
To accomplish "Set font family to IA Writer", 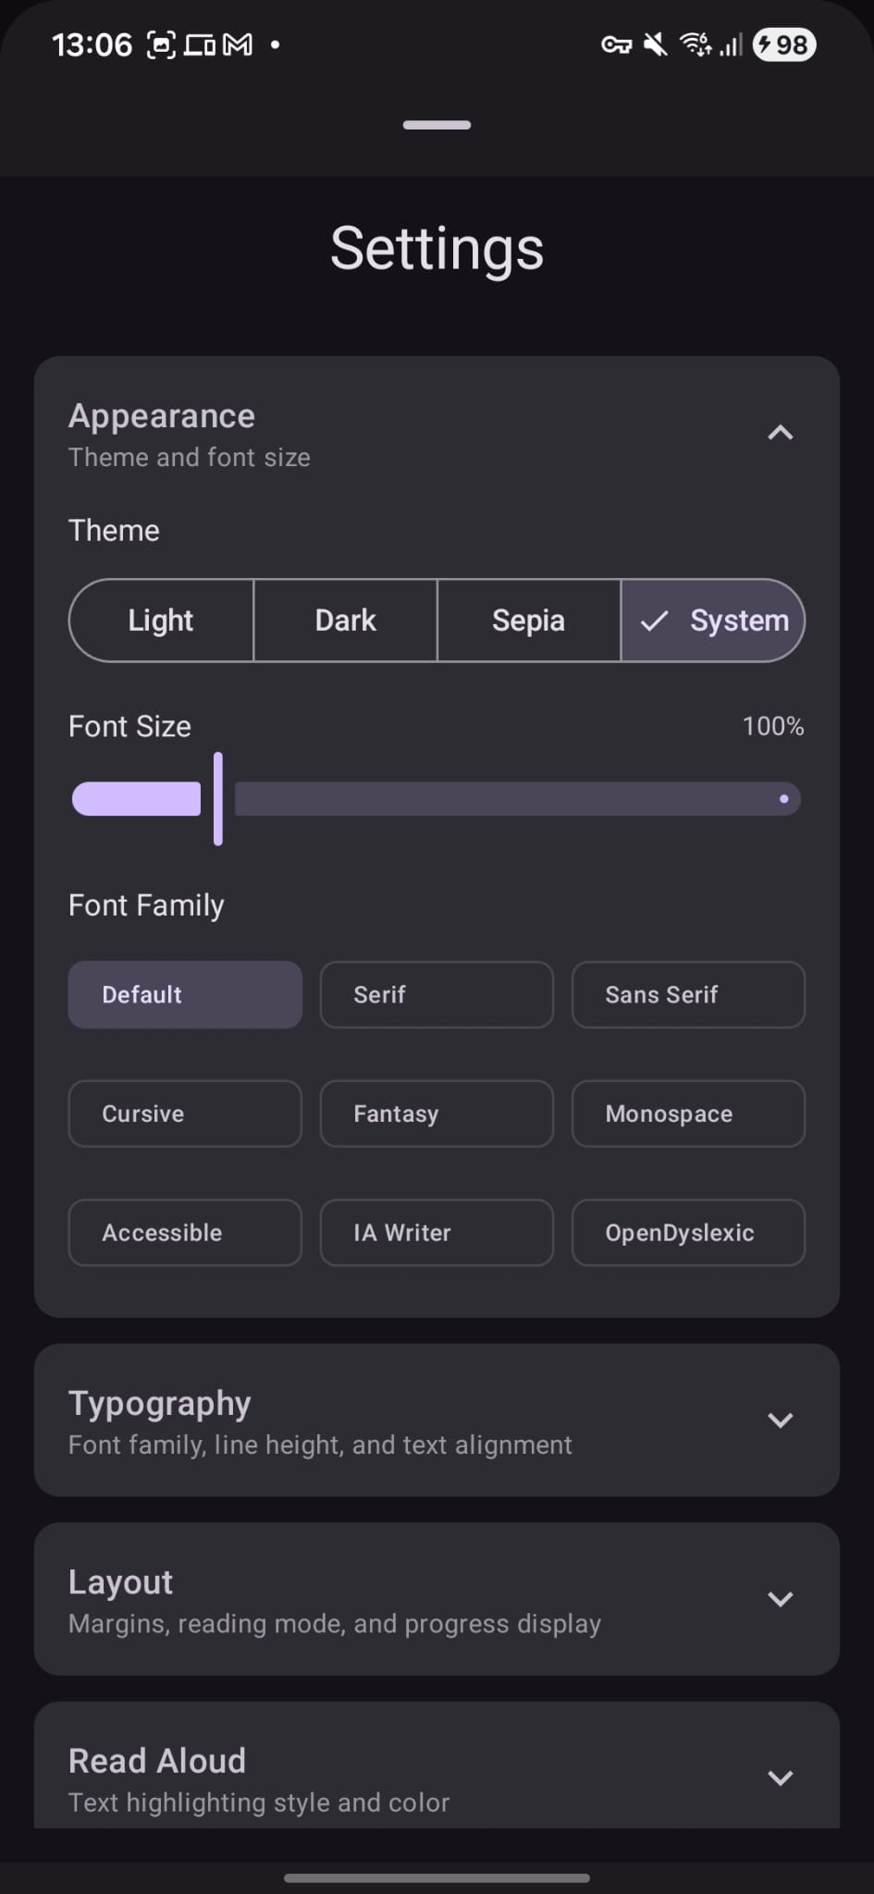I will point(437,1233).
